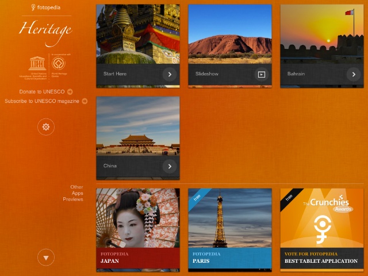Click the chevron on Bahrain tile
Screen dimensions: 368x276
click(x=354, y=74)
